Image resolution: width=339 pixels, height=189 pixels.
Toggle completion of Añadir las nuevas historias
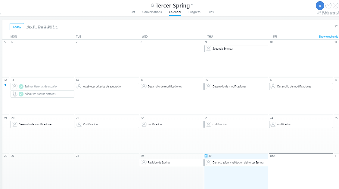coord(21,94)
